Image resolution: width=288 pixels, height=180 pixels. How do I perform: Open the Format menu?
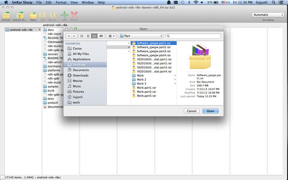[61, 3]
